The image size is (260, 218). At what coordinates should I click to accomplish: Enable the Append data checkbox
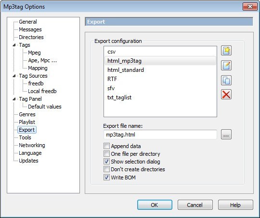tap(106, 146)
